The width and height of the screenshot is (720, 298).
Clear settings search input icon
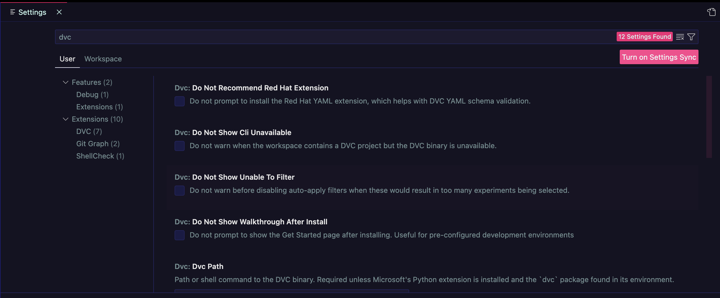point(680,37)
